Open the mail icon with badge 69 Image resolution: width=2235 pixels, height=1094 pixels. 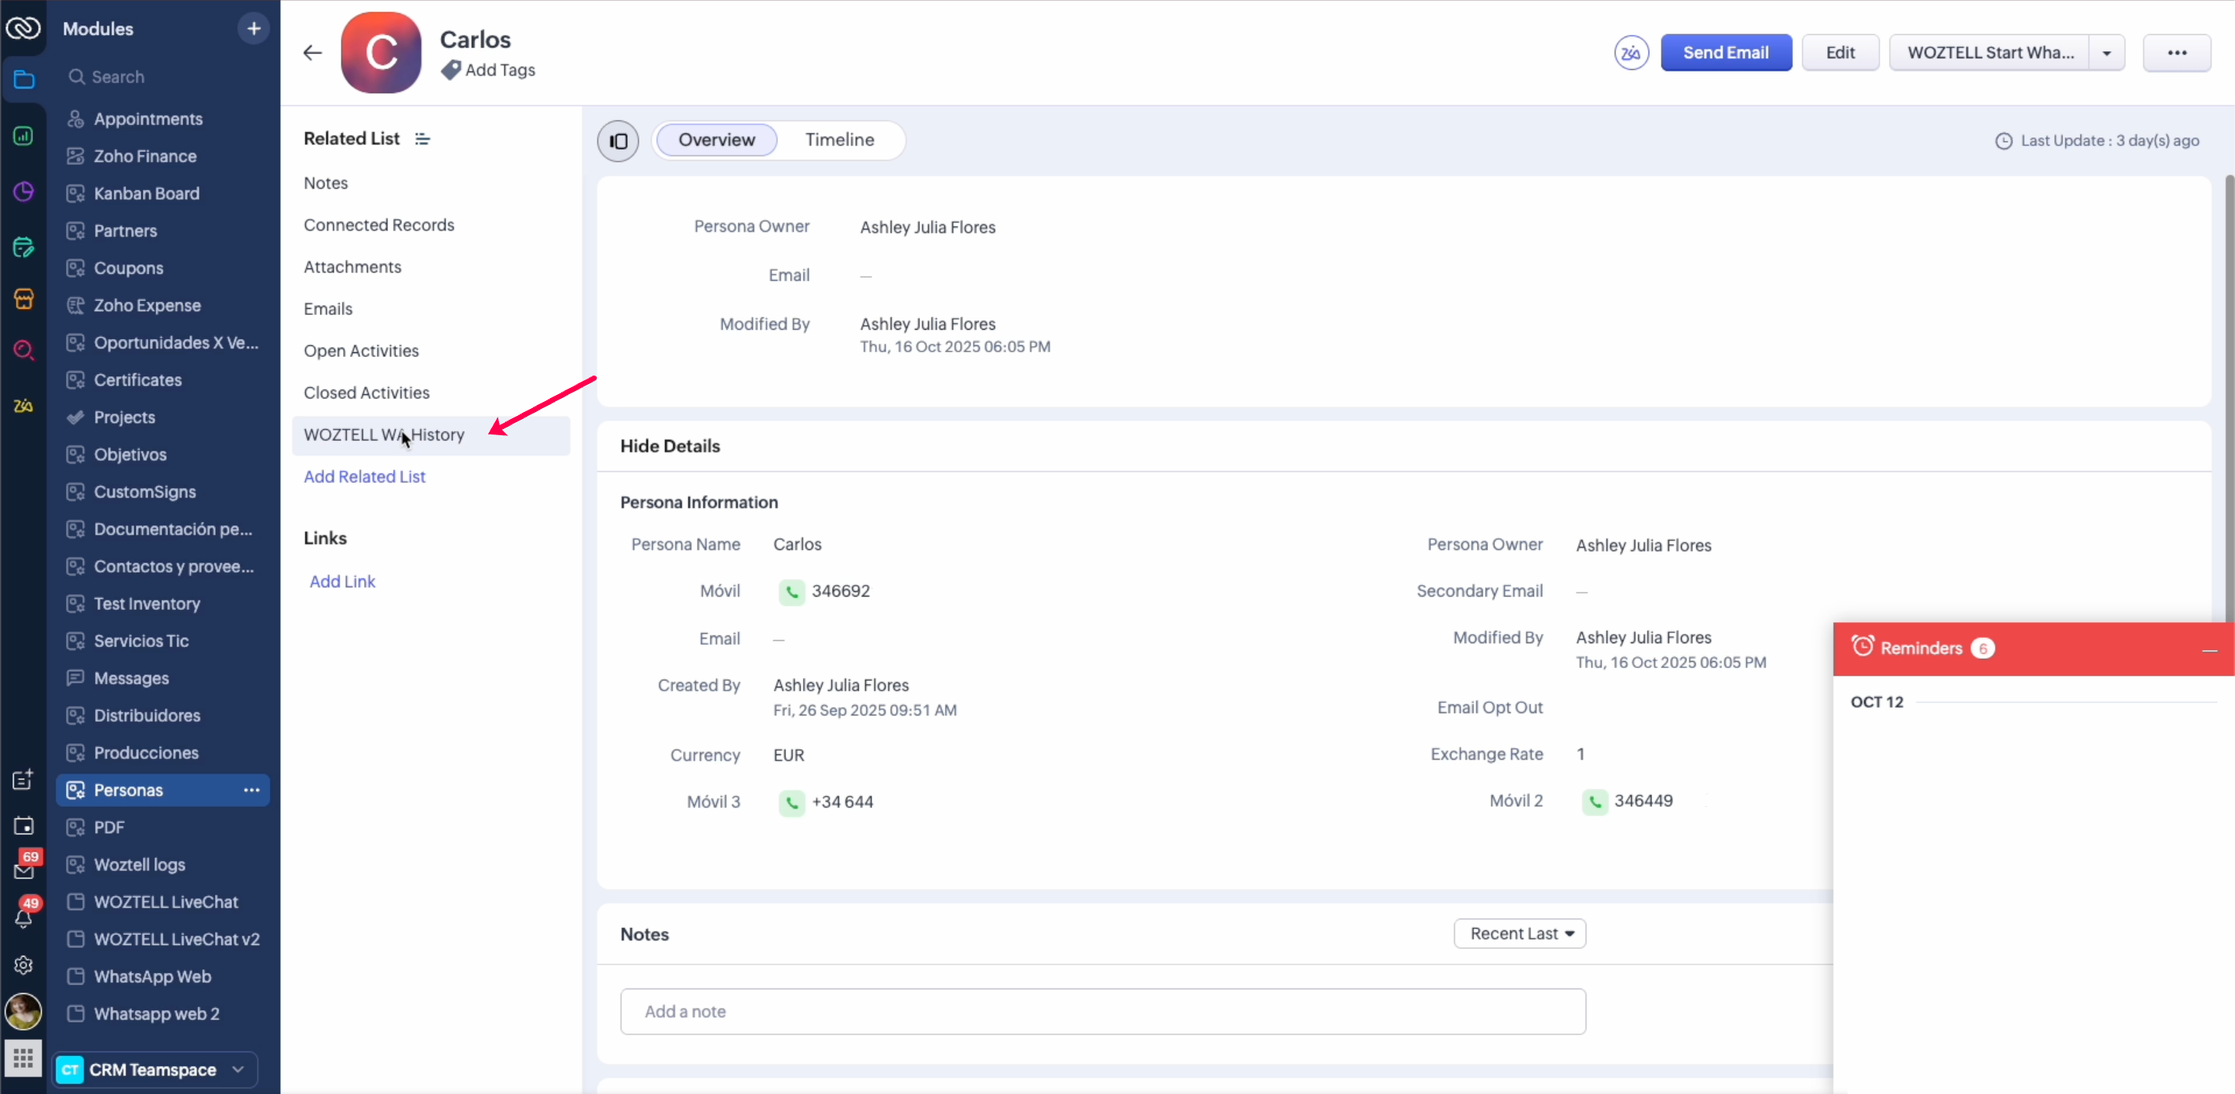pyautogui.click(x=23, y=871)
